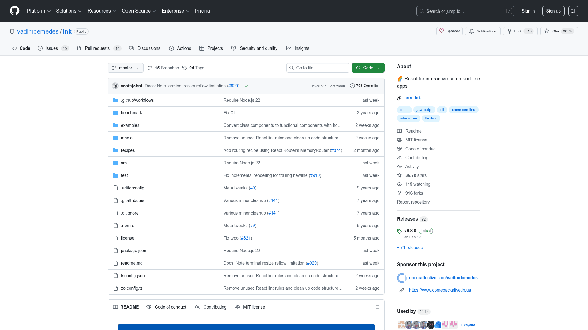Click the GitHub logo icon
The height and width of the screenshot is (330, 588).
(x=15, y=11)
